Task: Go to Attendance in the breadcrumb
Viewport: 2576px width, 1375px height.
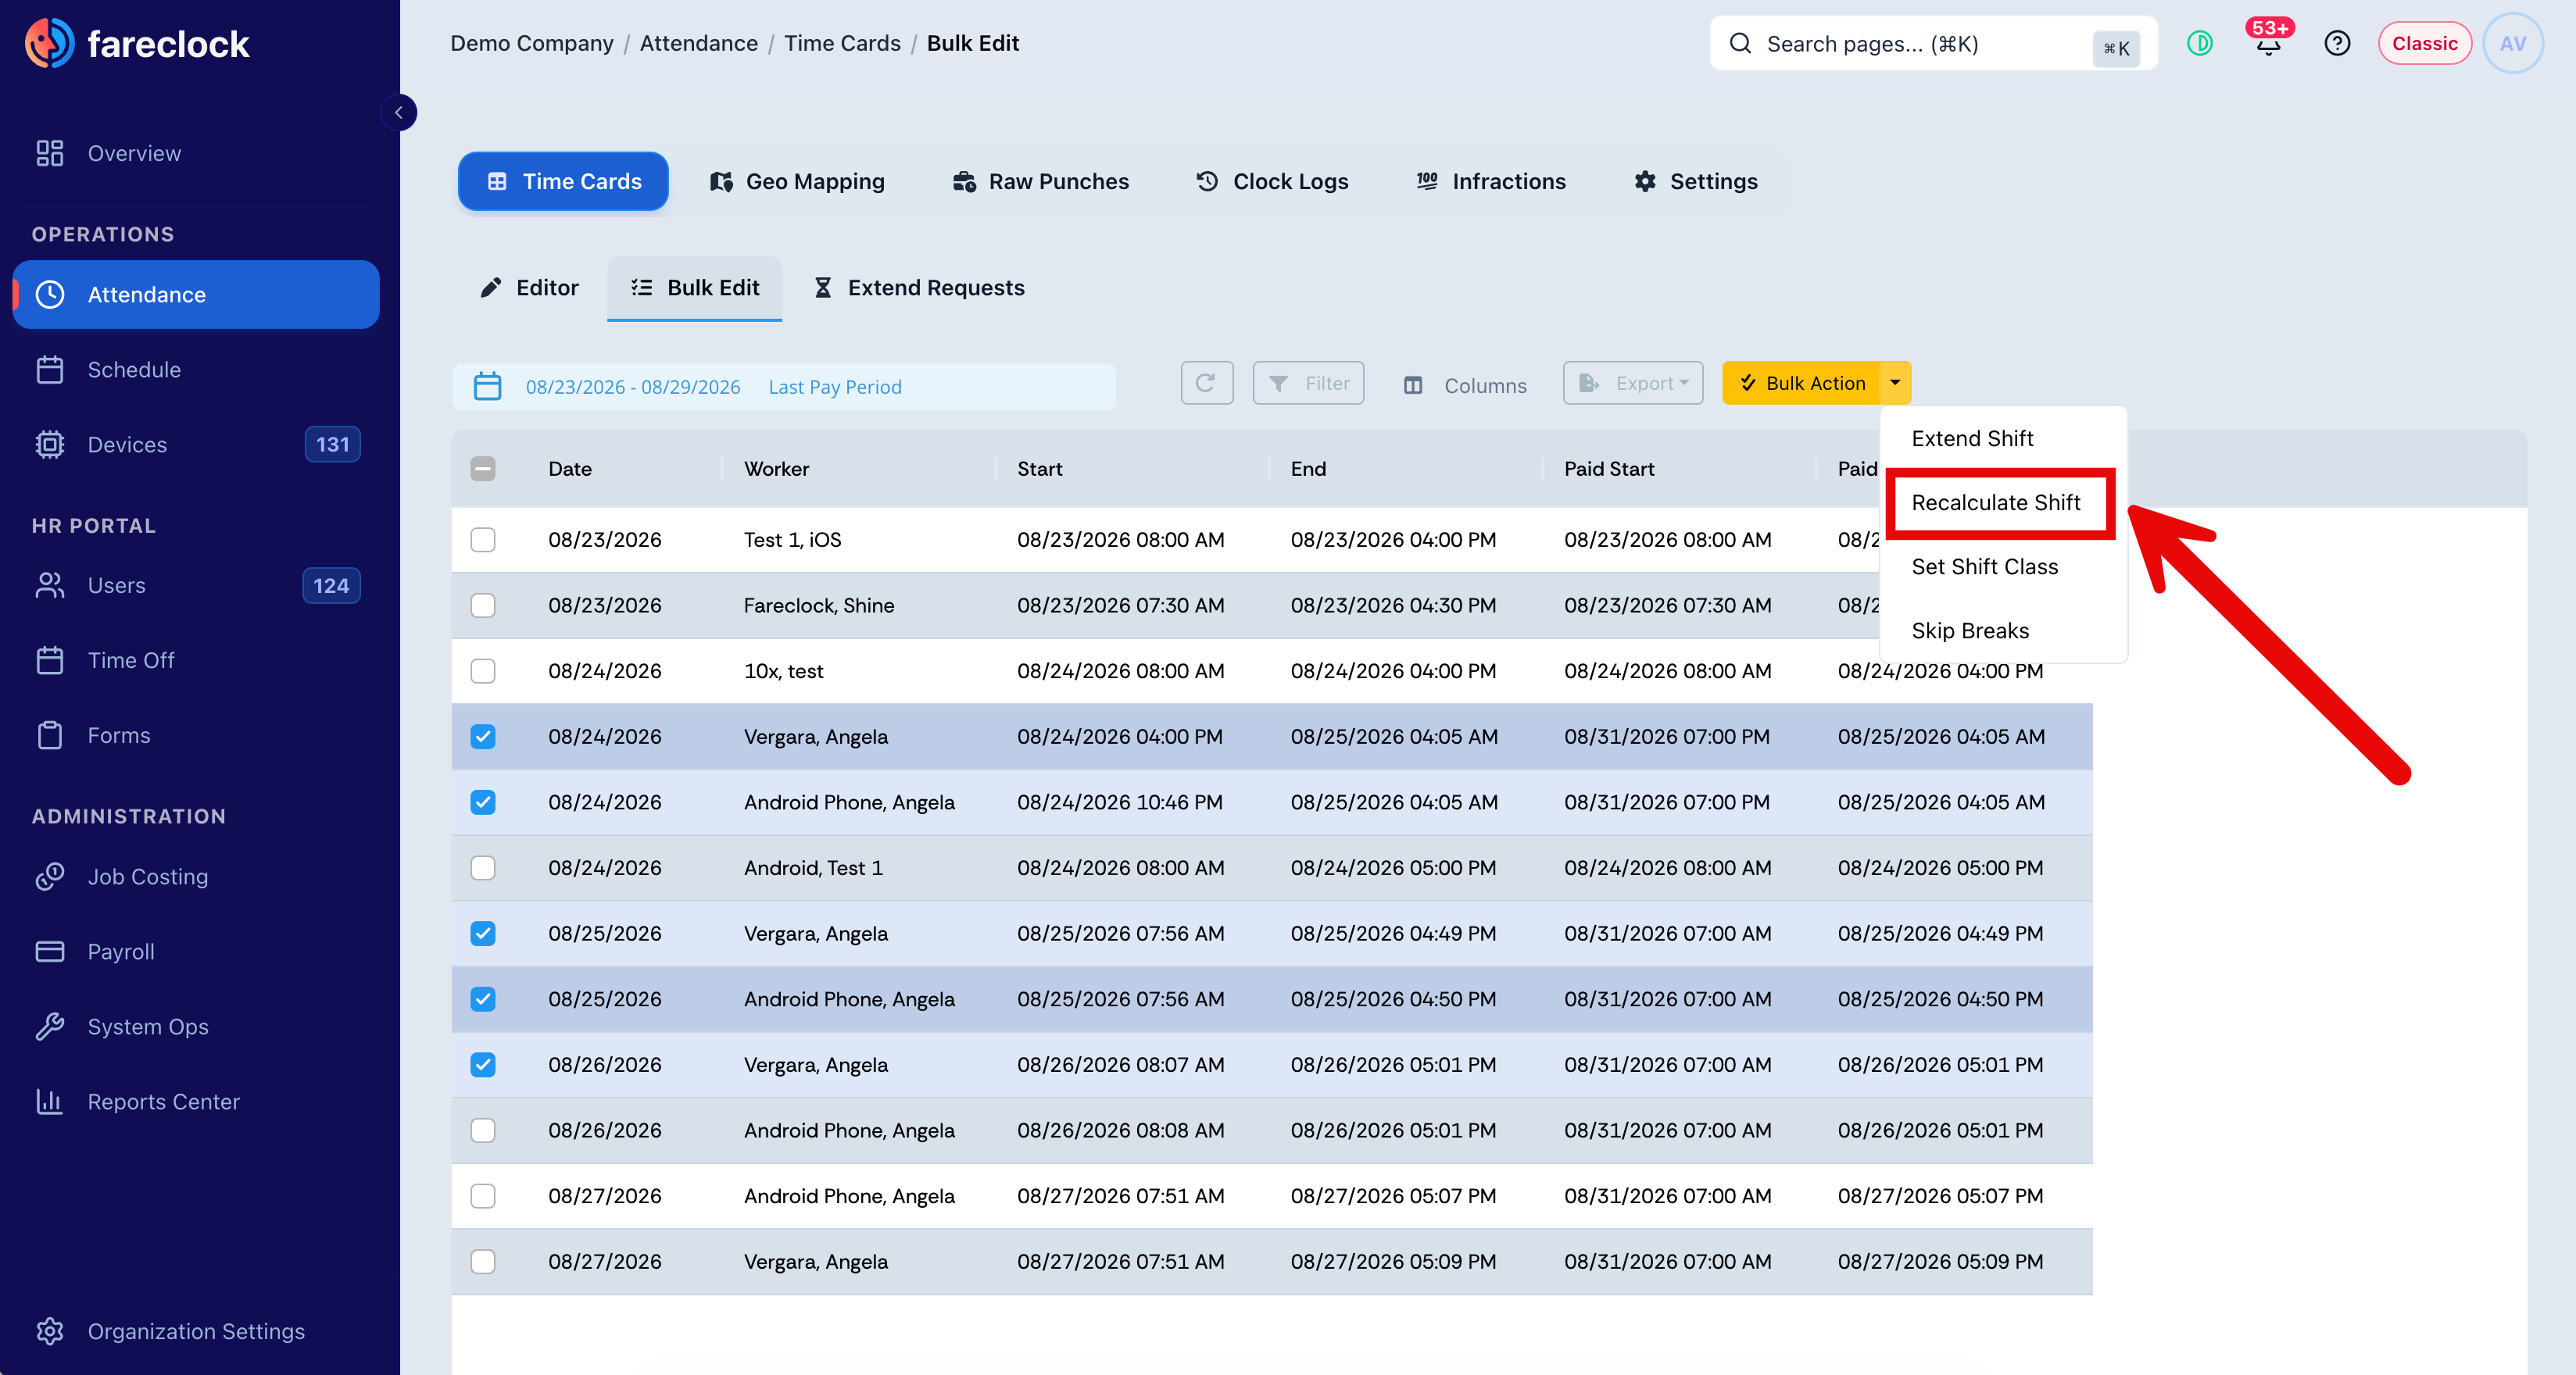Action: pos(699,43)
